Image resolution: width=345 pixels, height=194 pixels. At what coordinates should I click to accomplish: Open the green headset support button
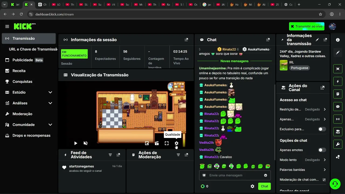[x=335, y=184]
